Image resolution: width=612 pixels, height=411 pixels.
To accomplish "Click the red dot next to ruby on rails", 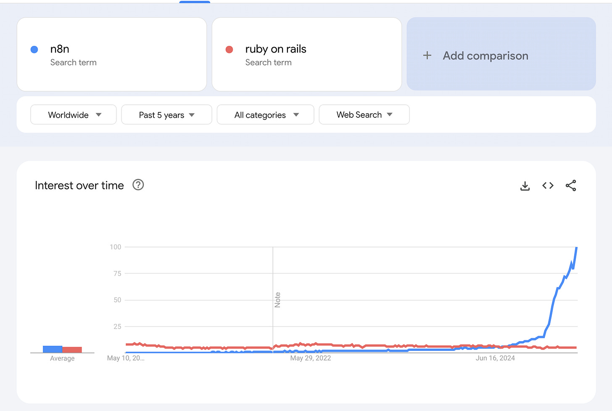I will 229,50.
